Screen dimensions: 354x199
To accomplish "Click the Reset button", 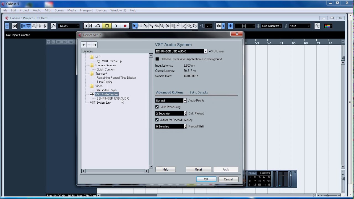I will point(198,169).
